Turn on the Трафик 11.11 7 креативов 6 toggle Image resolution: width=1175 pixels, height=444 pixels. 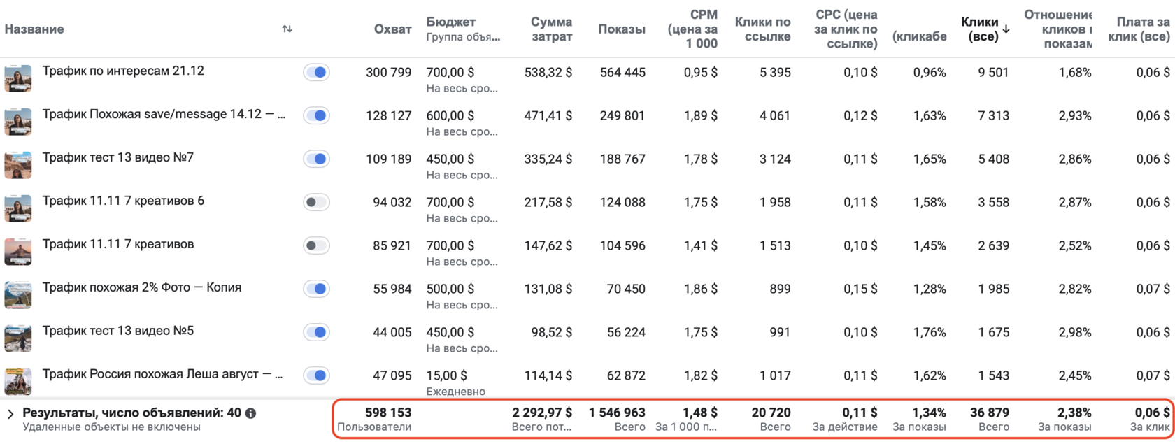pos(316,202)
